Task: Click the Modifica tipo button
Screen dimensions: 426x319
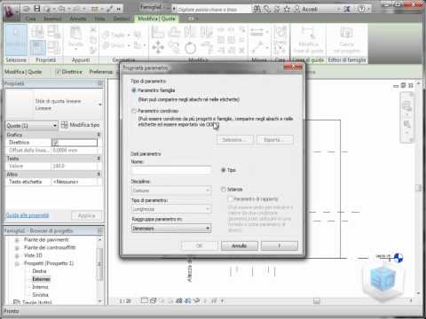Action: pyautogui.click(x=81, y=125)
